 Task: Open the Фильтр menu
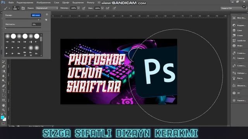pos(90,3)
